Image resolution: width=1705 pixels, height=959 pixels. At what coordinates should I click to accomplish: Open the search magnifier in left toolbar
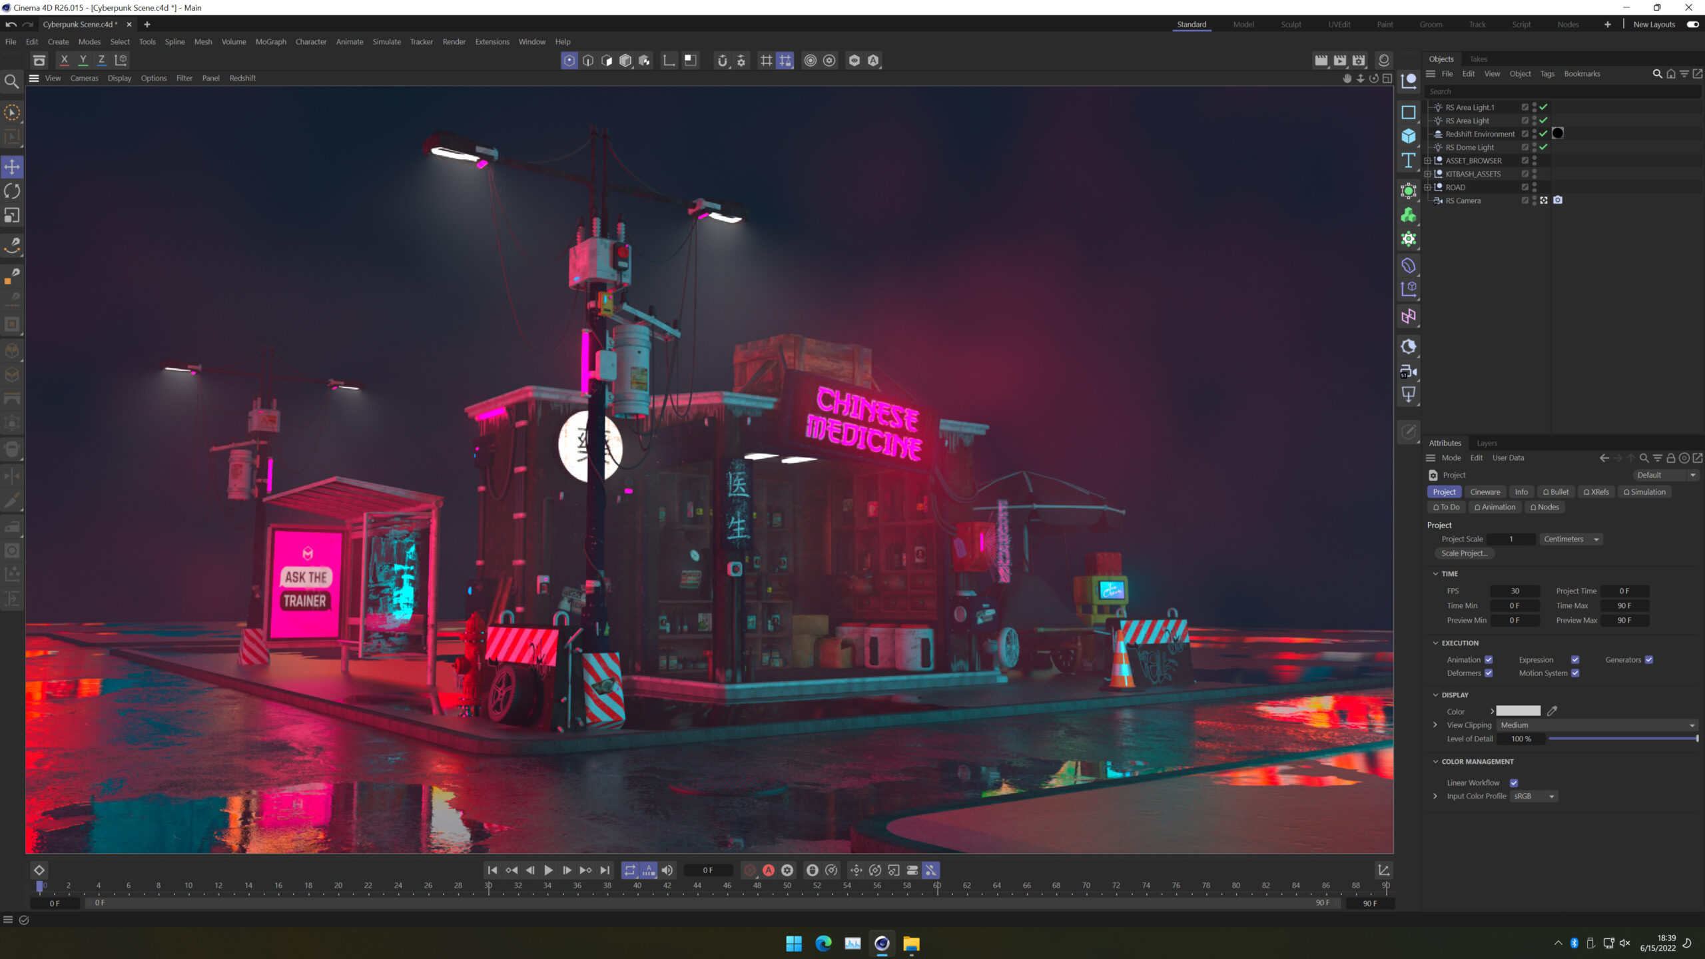point(11,81)
